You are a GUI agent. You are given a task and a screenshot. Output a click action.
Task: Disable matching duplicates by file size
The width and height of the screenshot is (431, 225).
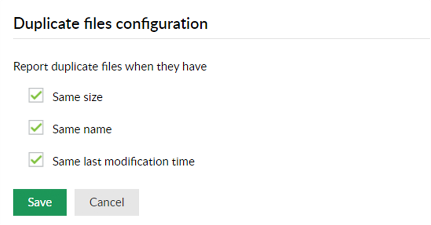pos(36,96)
